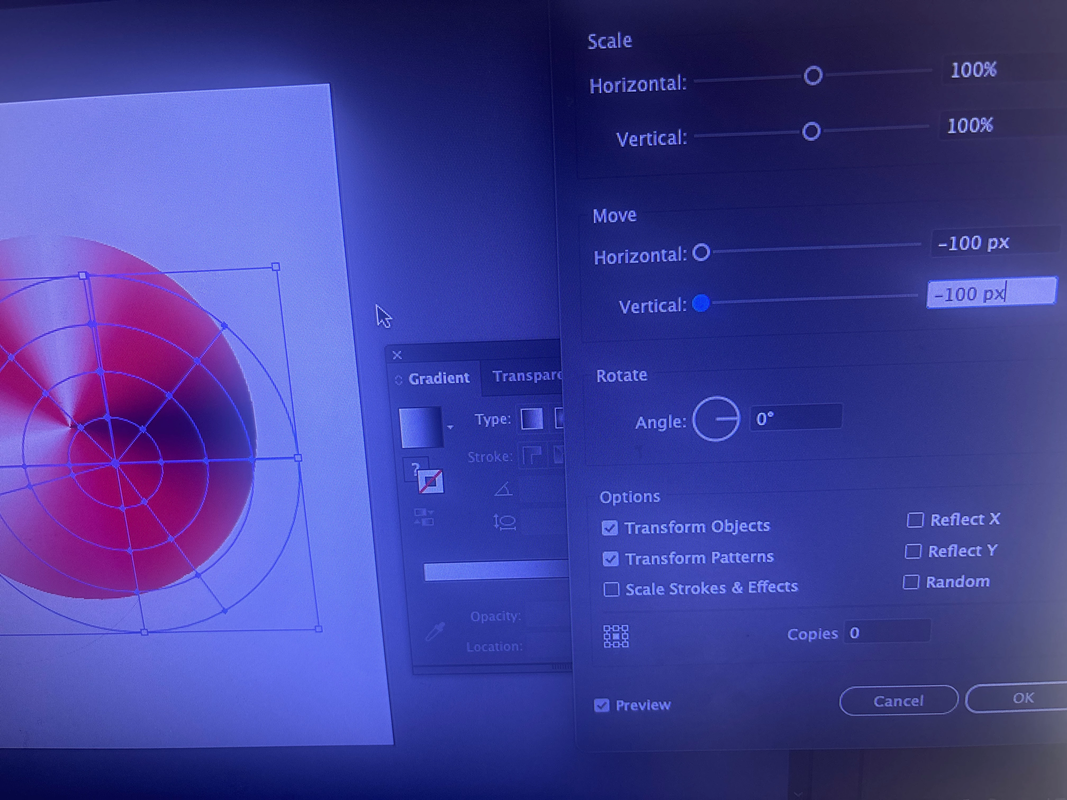Click the reference point grid icon
1067x800 pixels.
[x=616, y=636]
